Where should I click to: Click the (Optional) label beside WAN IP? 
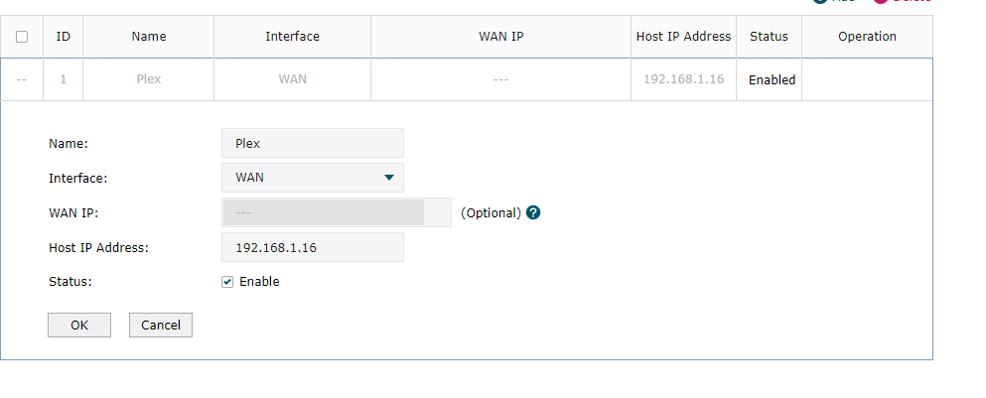pos(491,213)
